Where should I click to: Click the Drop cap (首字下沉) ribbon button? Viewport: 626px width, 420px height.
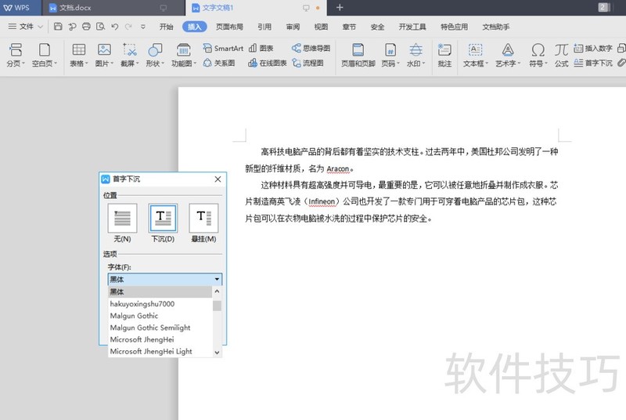click(x=593, y=63)
